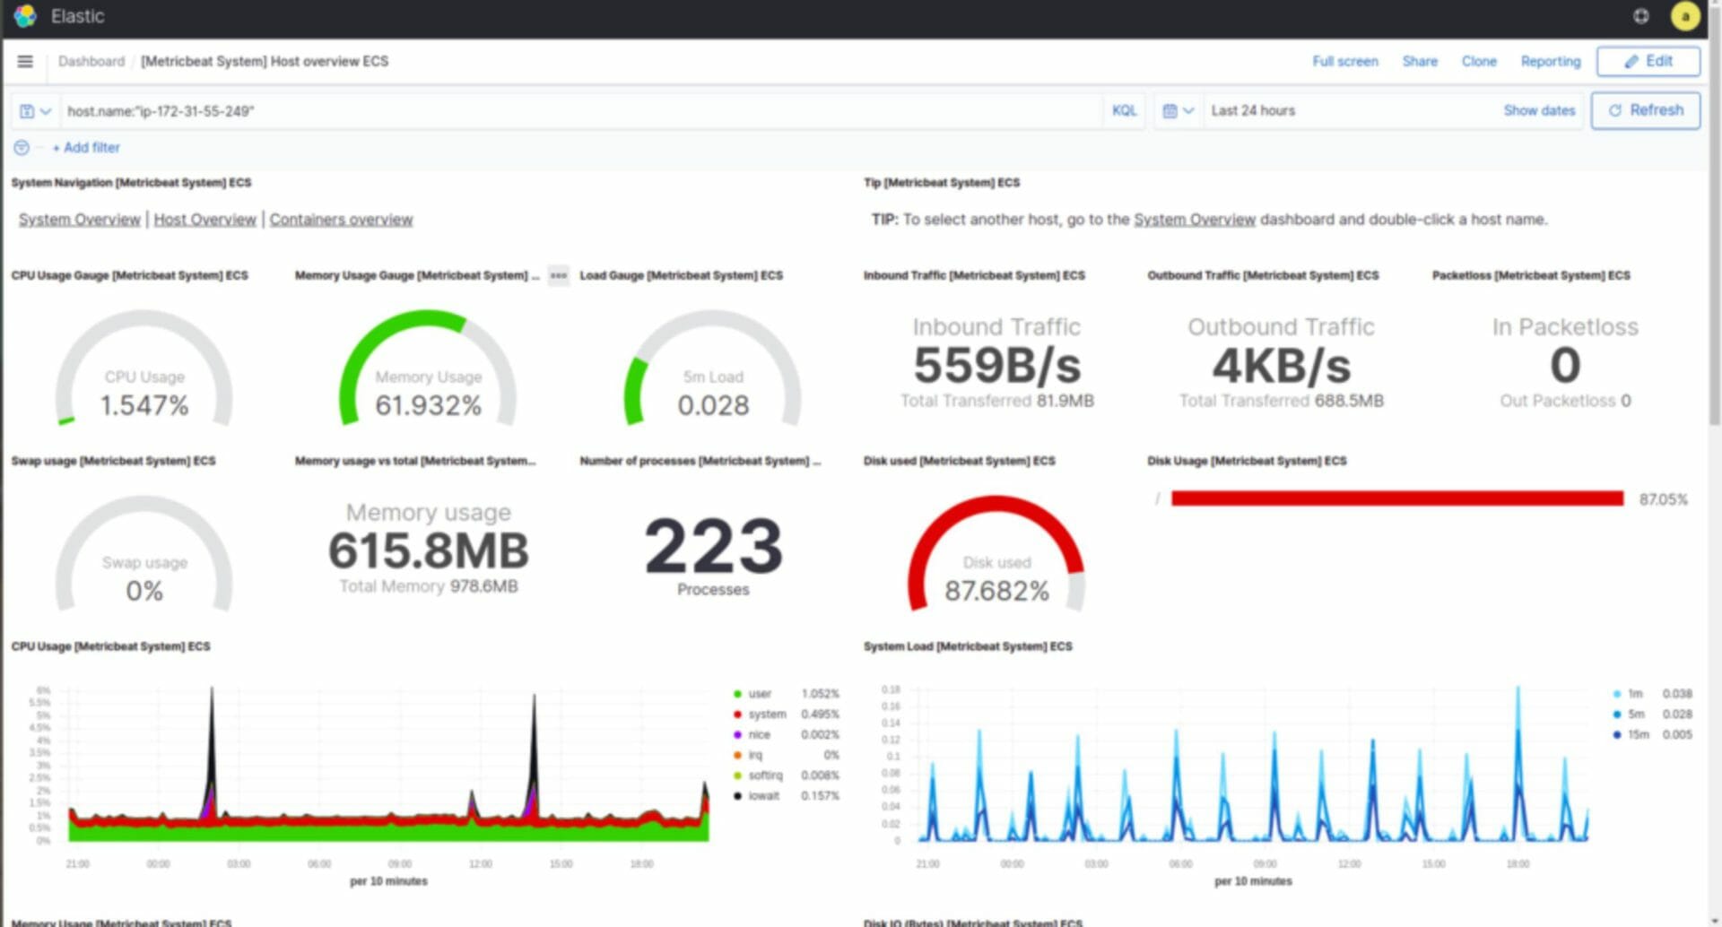
Task: Click the Refresh button
Action: (x=1645, y=110)
